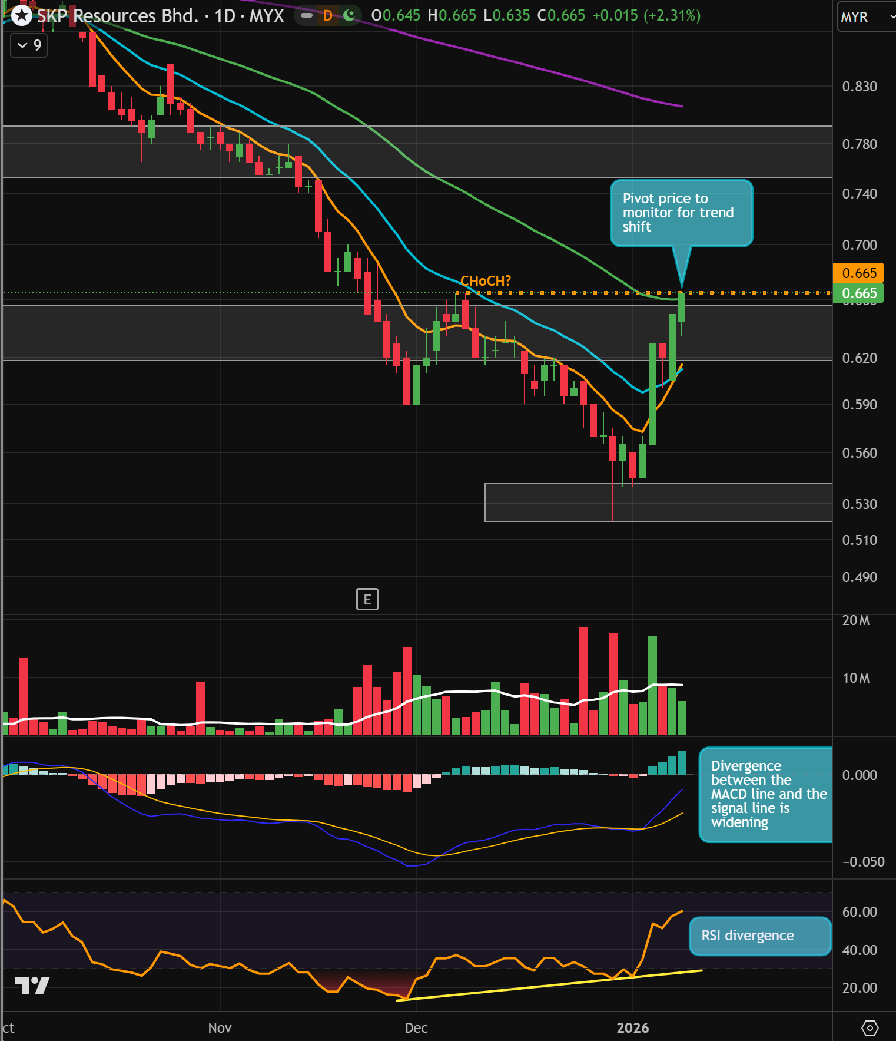This screenshot has height=1041, width=896.
Task: Click the −0.050 MACD axis label
Action: (x=863, y=862)
